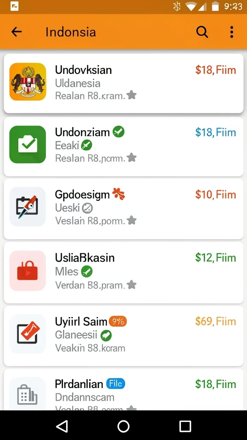247x440 pixels.
Task: Tap the star rating under Undovksian
Action: point(131,95)
